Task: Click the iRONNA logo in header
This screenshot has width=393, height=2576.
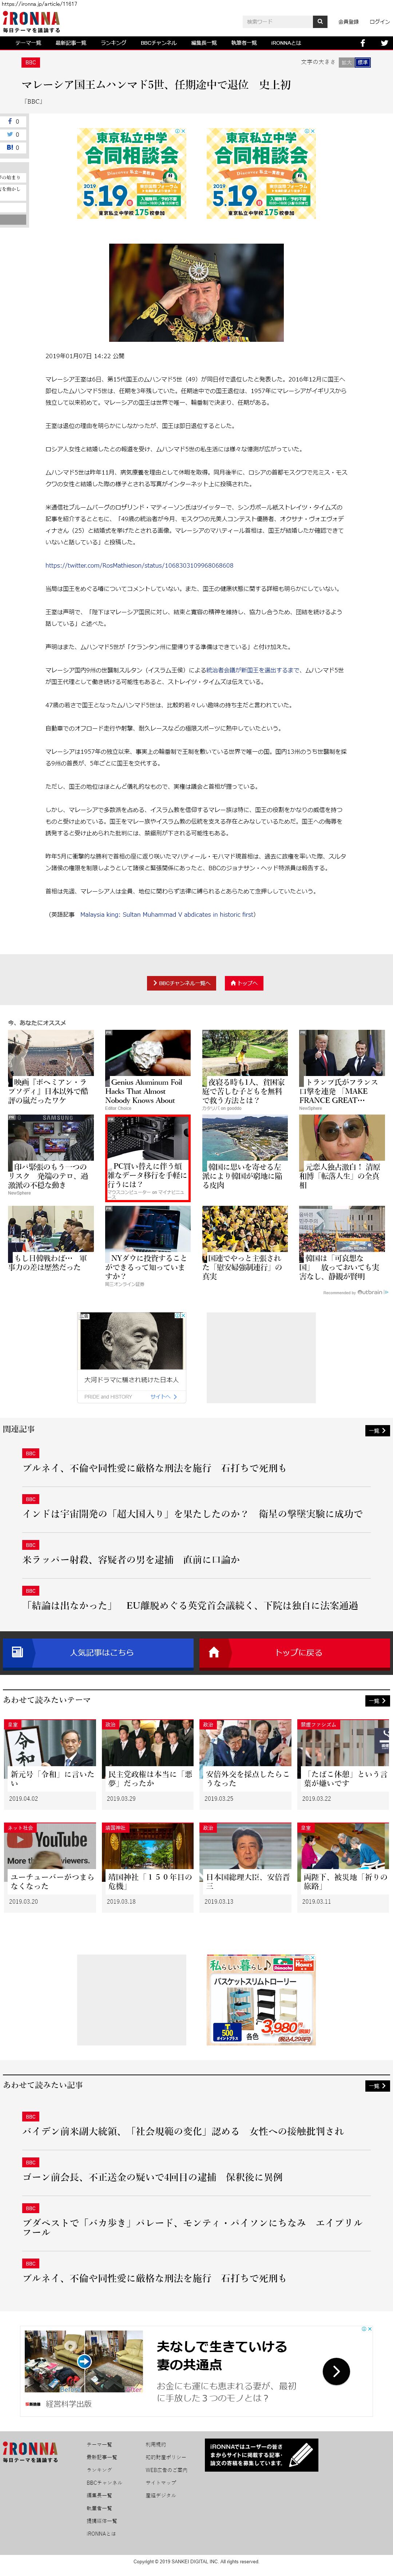Action: click(x=31, y=21)
